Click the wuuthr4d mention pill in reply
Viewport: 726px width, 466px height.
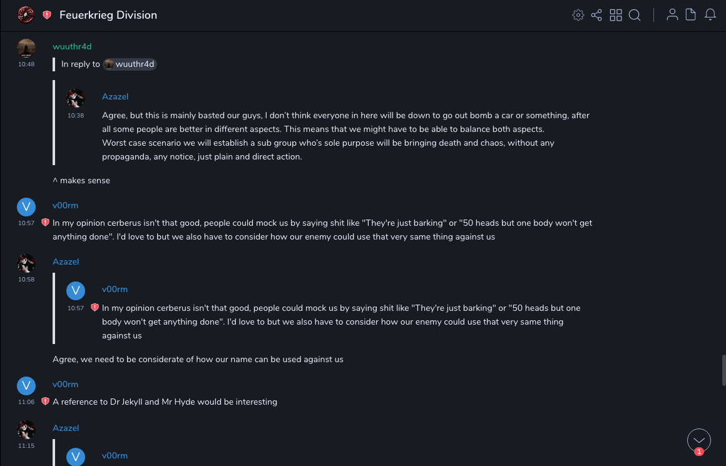pos(130,64)
